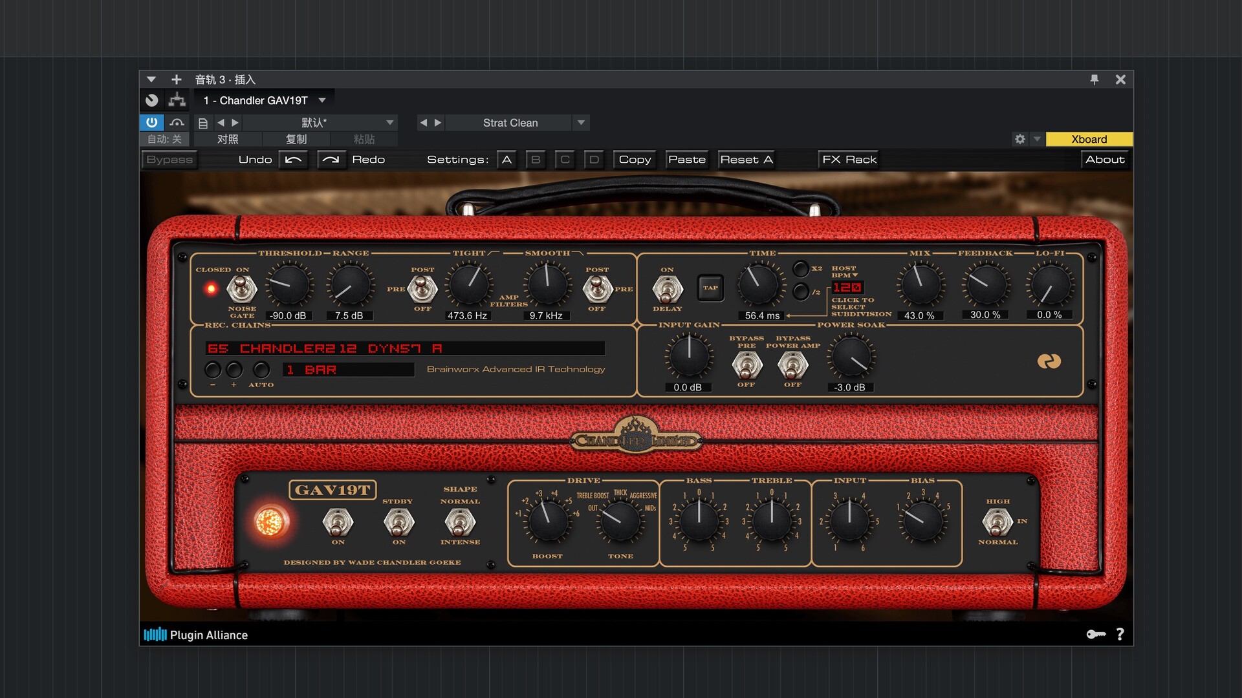Go to previous default preset arrow
Viewport: 1242px width, 698px height.
[x=221, y=122]
